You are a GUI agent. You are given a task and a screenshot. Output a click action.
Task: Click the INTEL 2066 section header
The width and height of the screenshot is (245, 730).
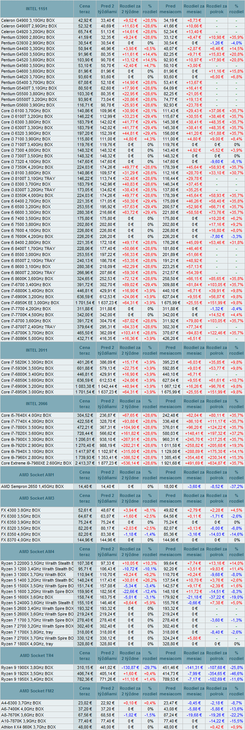(x=37, y=404)
